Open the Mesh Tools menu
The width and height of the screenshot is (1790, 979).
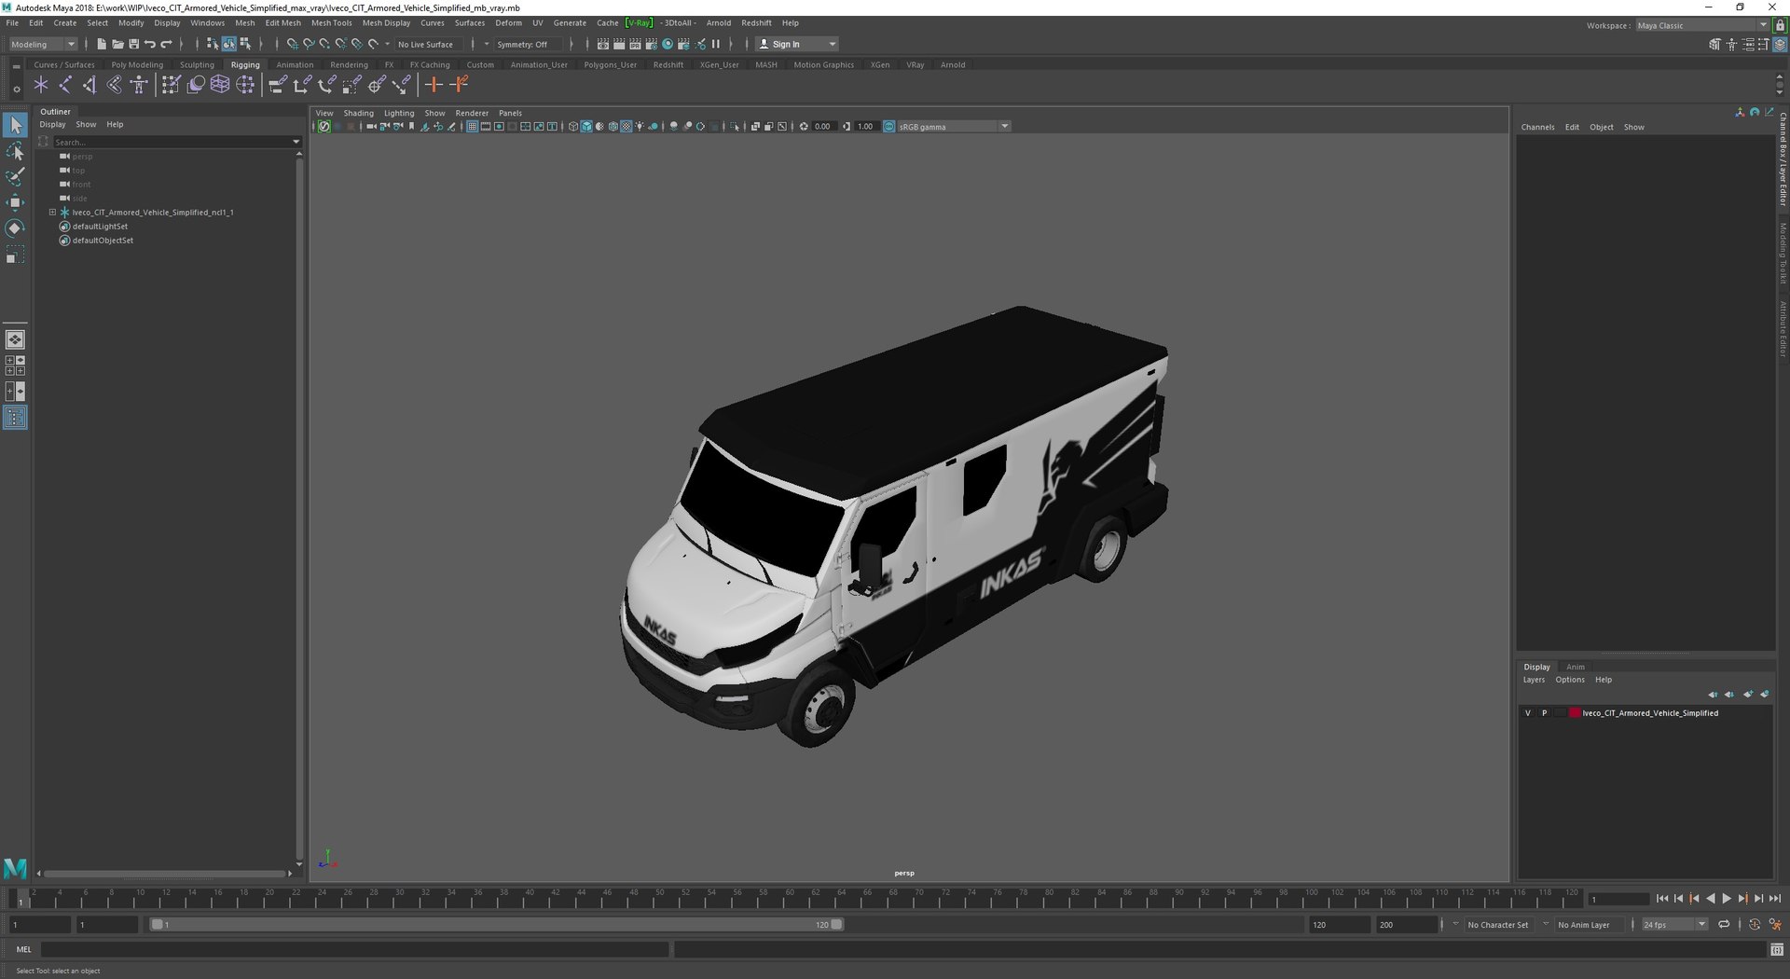(332, 22)
